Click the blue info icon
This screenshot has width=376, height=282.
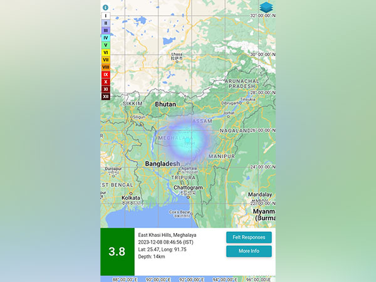pos(105,7)
